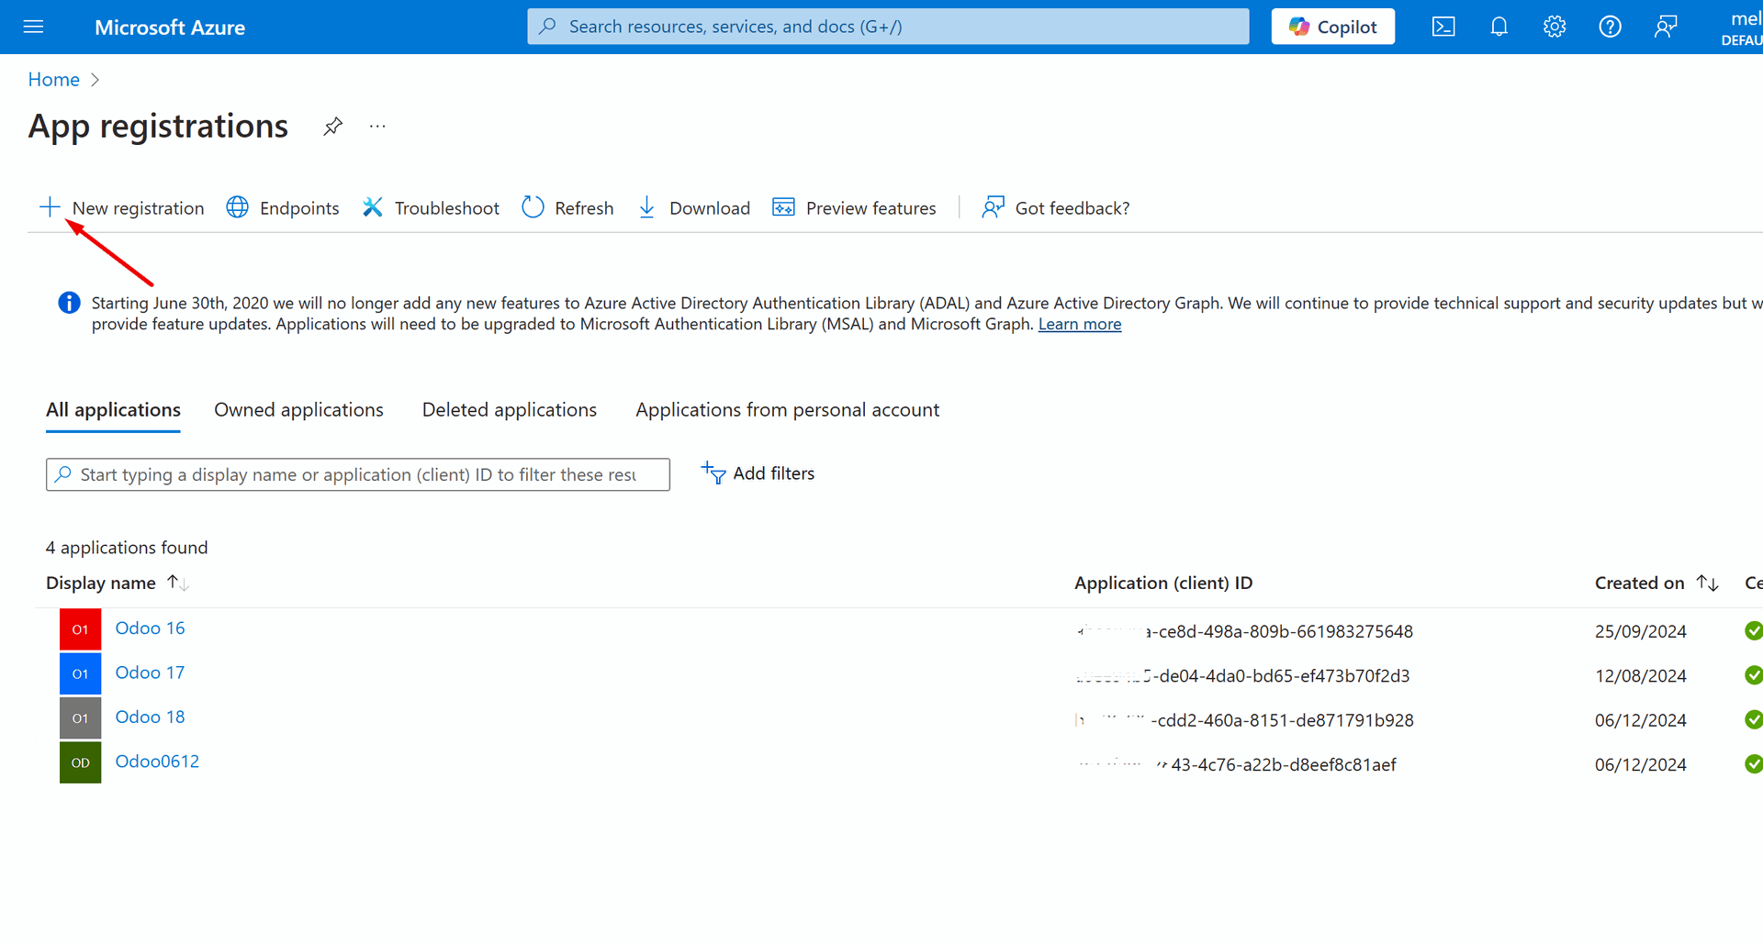Click the Odoo 18 gray app tile
The width and height of the screenshot is (1763, 945).
81,718
